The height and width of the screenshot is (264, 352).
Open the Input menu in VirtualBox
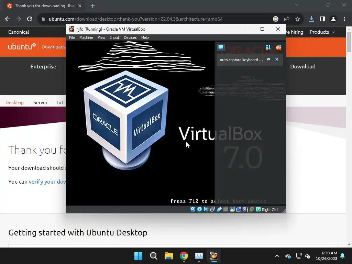coord(114,37)
